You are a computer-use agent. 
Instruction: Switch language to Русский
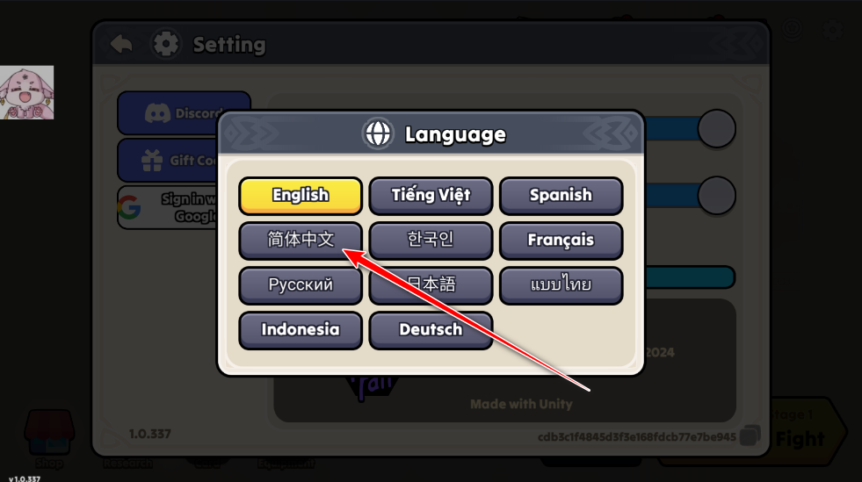click(301, 285)
